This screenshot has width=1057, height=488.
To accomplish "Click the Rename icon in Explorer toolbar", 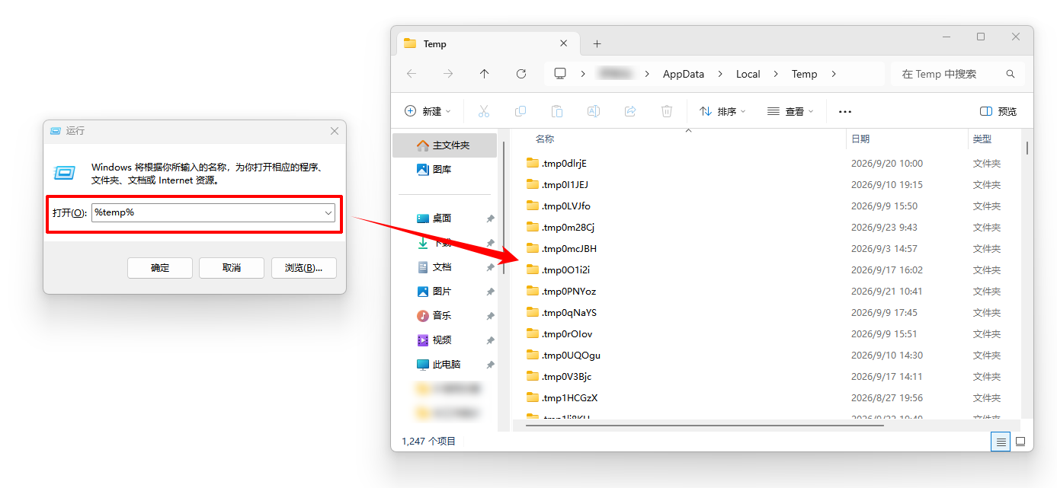I will click(x=594, y=111).
